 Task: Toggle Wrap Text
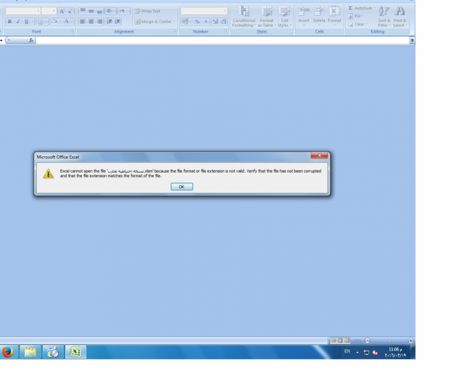pyautogui.click(x=147, y=11)
